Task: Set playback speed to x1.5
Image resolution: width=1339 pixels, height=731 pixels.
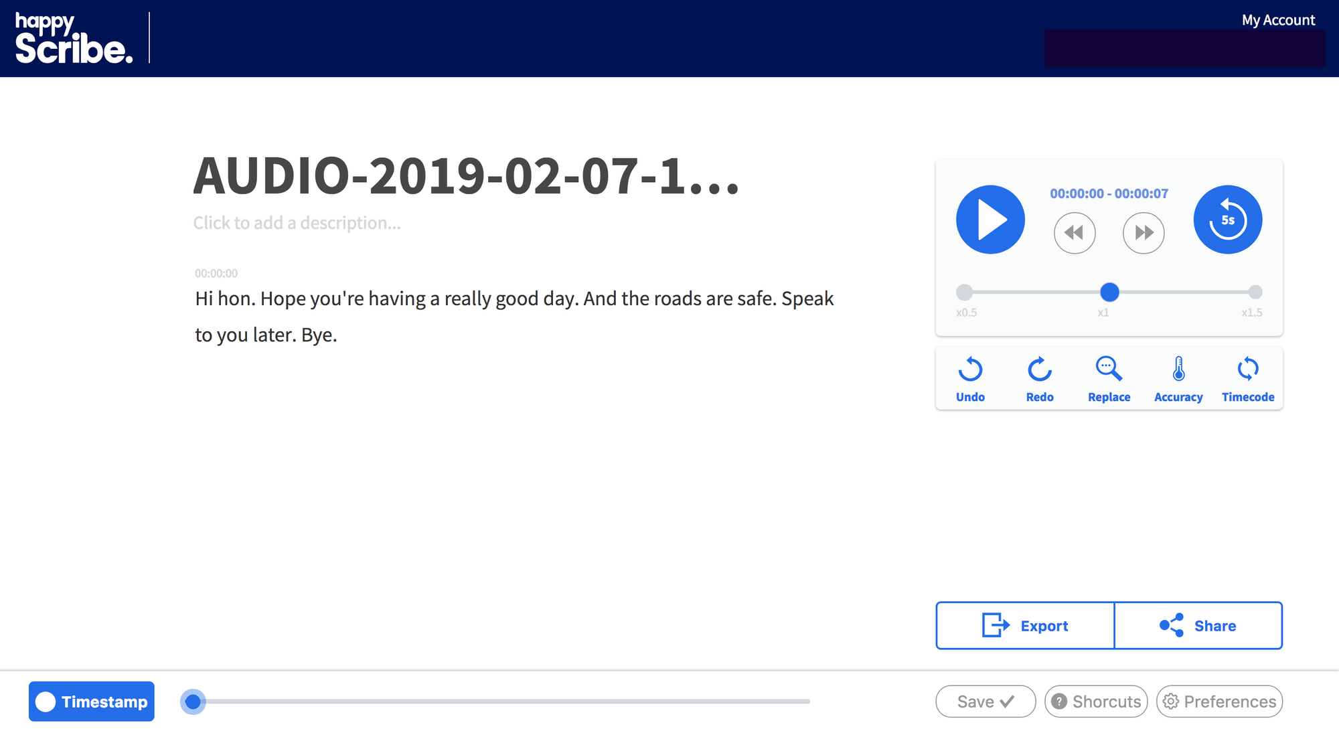Action: click(x=1255, y=292)
